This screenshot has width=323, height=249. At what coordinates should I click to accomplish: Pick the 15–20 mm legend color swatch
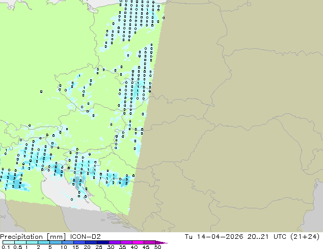(79, 242)
